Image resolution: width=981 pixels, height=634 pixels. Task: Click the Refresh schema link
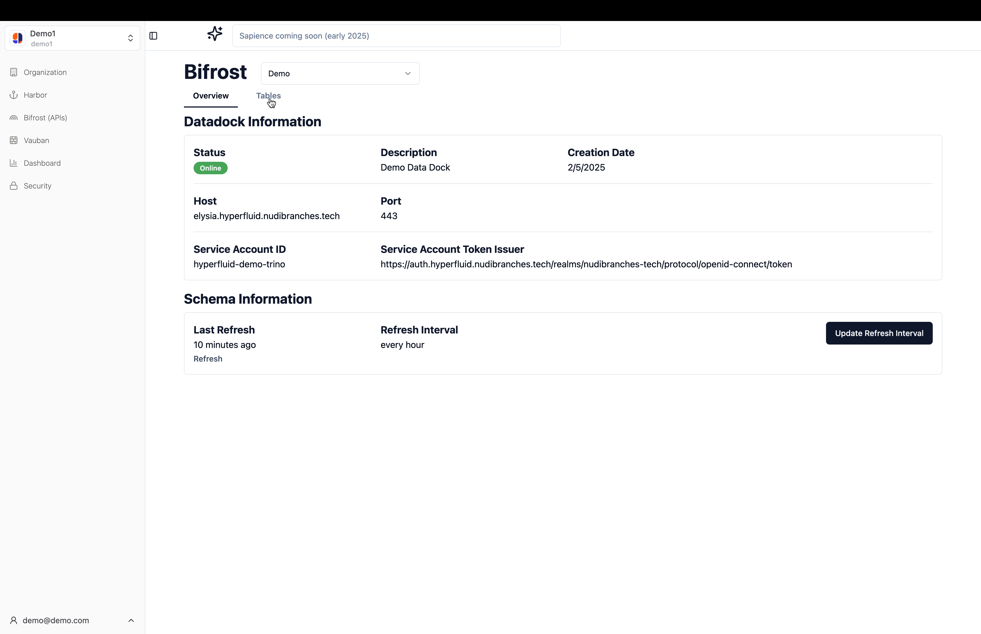pyautogui.click(x=208, y=359)
